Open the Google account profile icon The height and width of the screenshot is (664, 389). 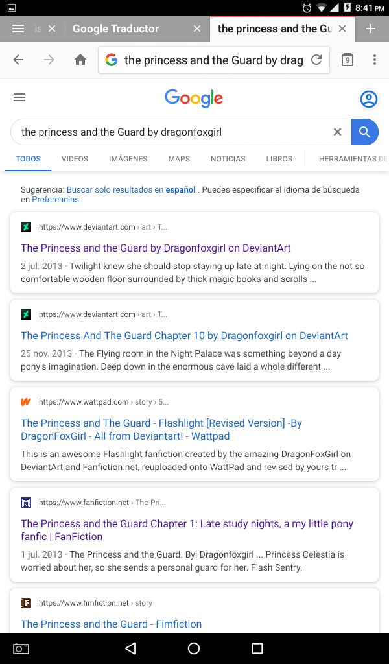tap(369, 99)
